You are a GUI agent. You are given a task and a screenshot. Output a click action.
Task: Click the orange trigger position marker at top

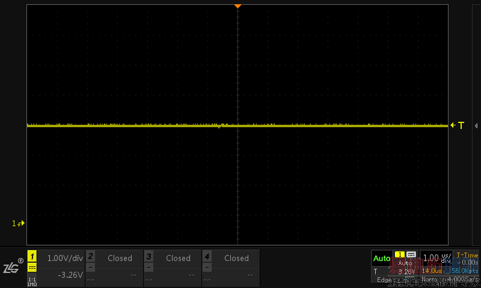click(x=237, y=6)
